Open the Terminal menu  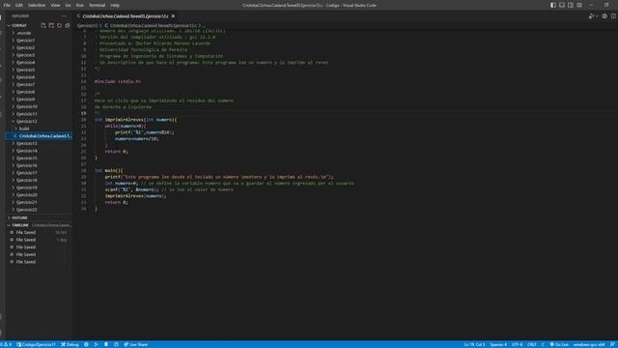click(x=97, y=5)
